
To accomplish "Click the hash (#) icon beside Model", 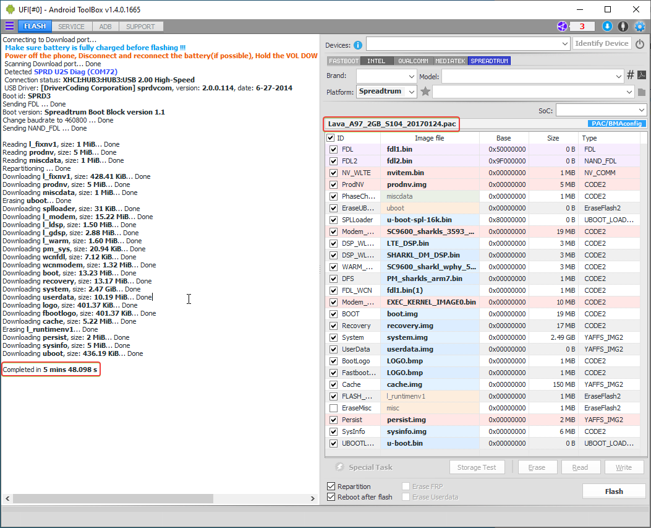I will click(x=630, y=75).
